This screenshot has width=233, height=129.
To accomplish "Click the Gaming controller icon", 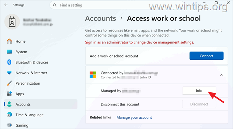I will [x=9, y=125].
